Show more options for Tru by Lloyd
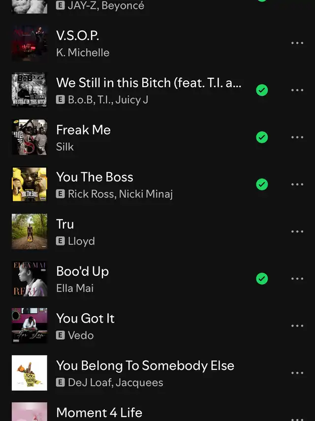315x421 pixels. [x=297, y=231]
